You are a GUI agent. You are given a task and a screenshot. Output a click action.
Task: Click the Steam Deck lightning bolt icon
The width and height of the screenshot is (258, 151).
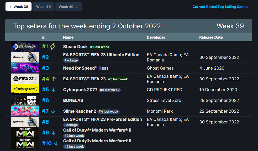point(52,47)
